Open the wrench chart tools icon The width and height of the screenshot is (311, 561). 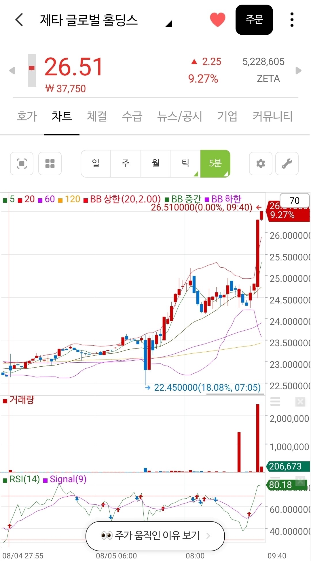coord(287,163)
